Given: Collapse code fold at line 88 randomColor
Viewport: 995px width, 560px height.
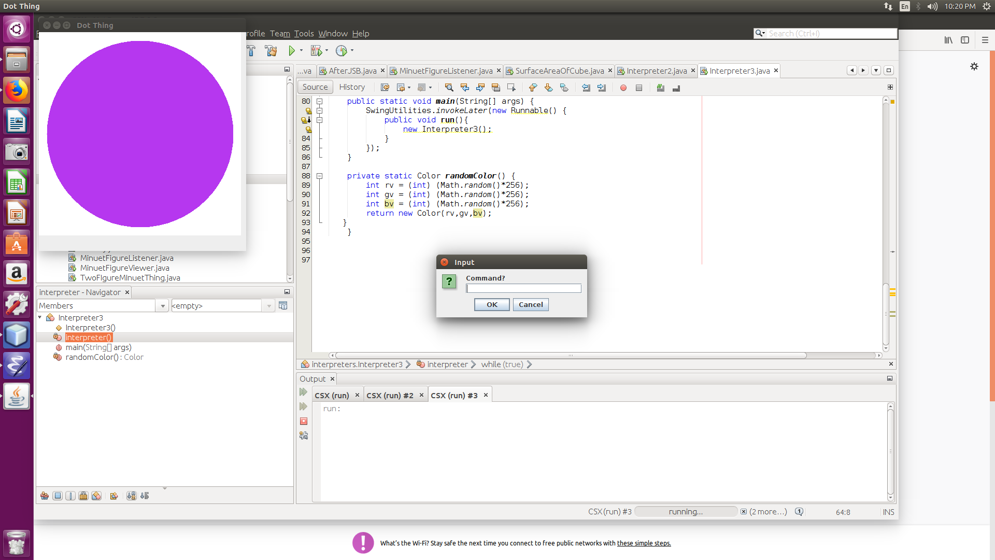Looking at the screenshot, I should [x=320, y=176].
